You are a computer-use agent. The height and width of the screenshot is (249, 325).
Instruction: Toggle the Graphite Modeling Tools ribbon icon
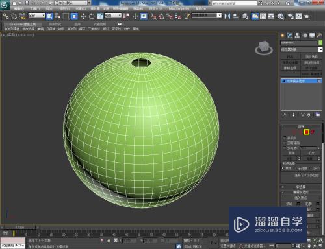pyautogui.click(x=255, y=16)
